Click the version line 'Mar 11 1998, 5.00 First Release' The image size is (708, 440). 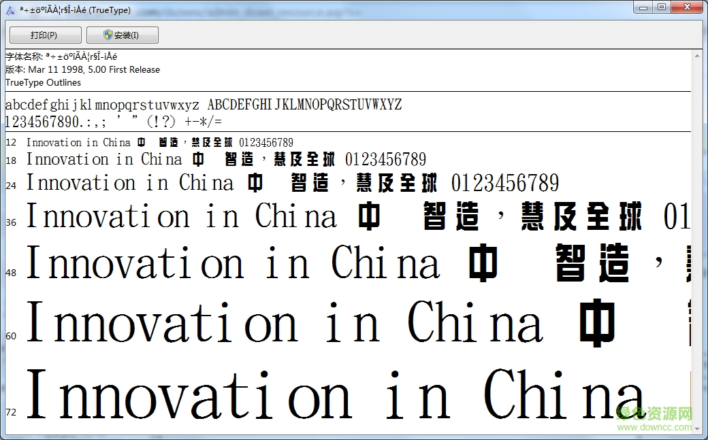tap(82, 69)
